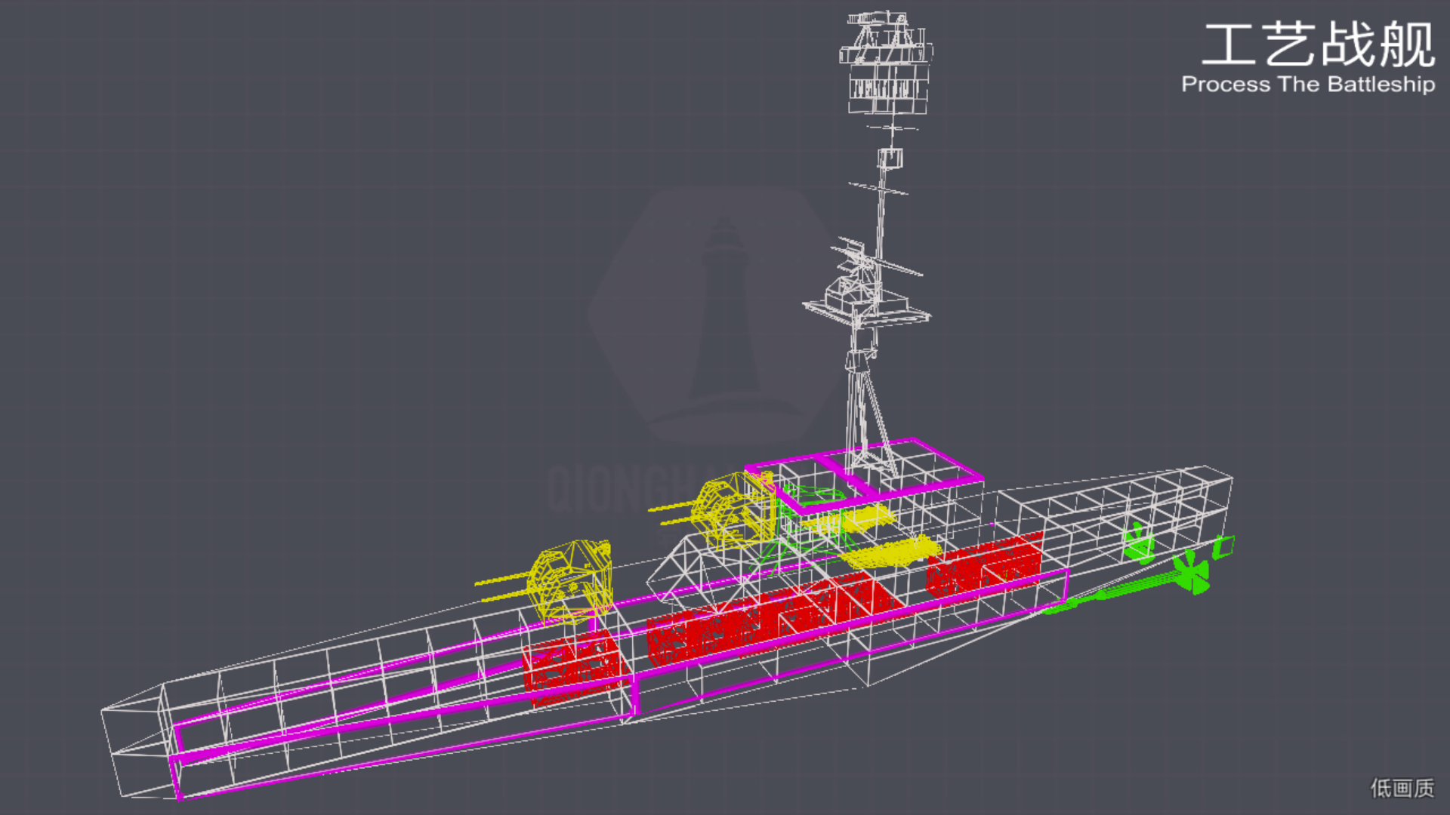The height and width of the screenshot is (815, 1450).
Task: Click the 低画质 low-quality label
Action: coord(1402,788)
